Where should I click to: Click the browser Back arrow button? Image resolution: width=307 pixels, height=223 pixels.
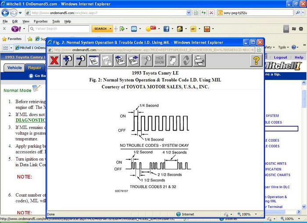(x=5, y=13)
